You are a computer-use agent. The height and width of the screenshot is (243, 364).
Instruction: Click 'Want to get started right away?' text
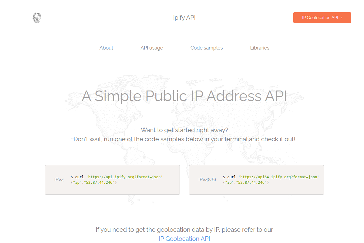[184, 130]
